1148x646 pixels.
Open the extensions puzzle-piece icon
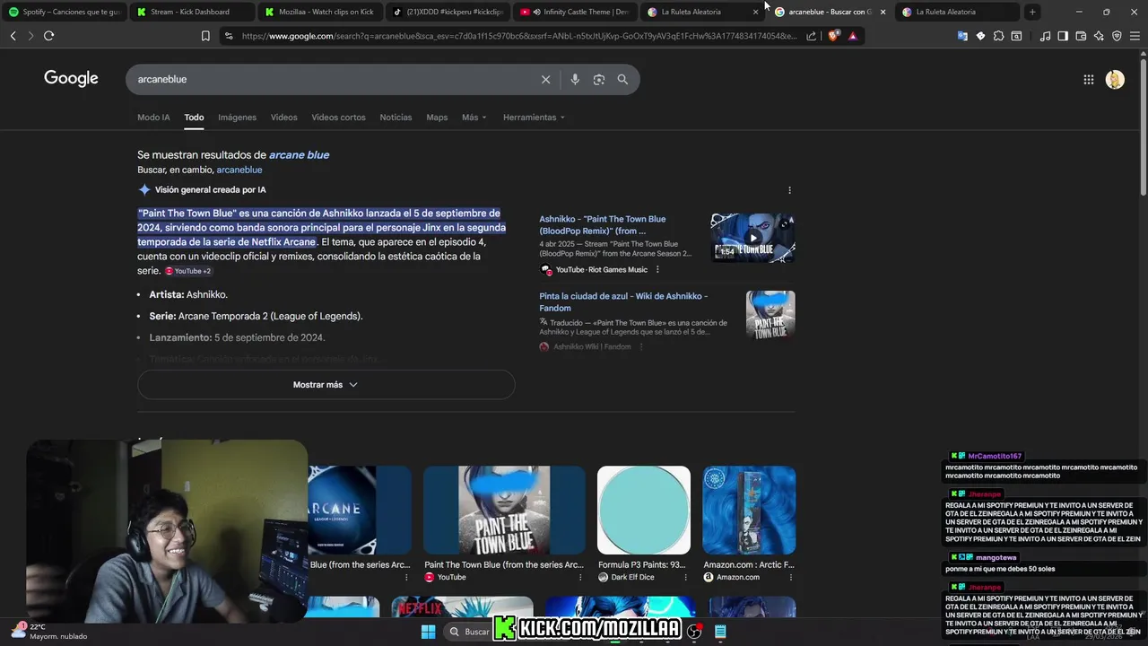998,36
